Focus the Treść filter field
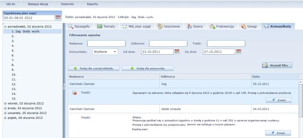The width and height of the screenshot is (303, 138). pos(226,43)
